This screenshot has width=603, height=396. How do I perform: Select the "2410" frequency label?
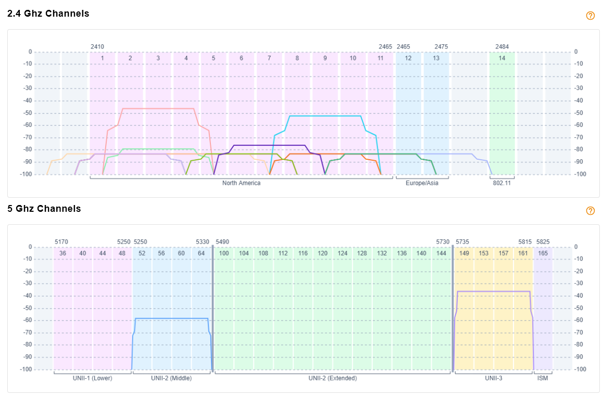coord(97,46)
